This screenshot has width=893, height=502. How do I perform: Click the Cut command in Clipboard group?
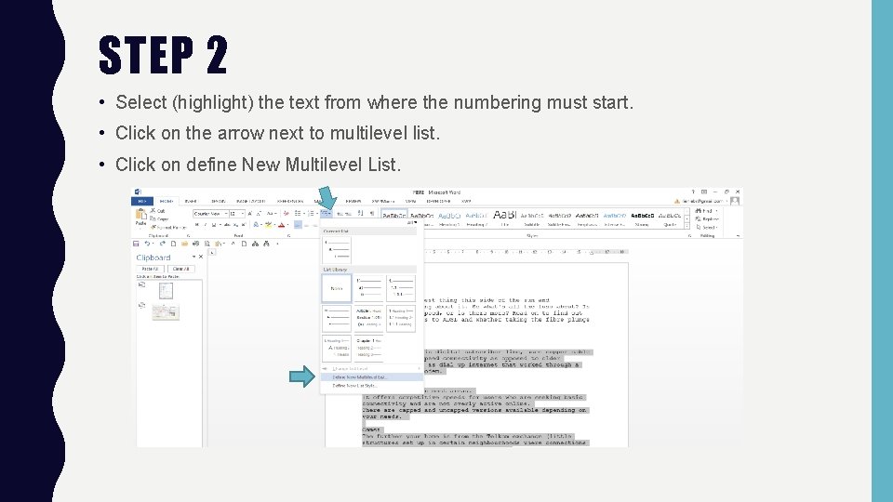pos(157,211)
